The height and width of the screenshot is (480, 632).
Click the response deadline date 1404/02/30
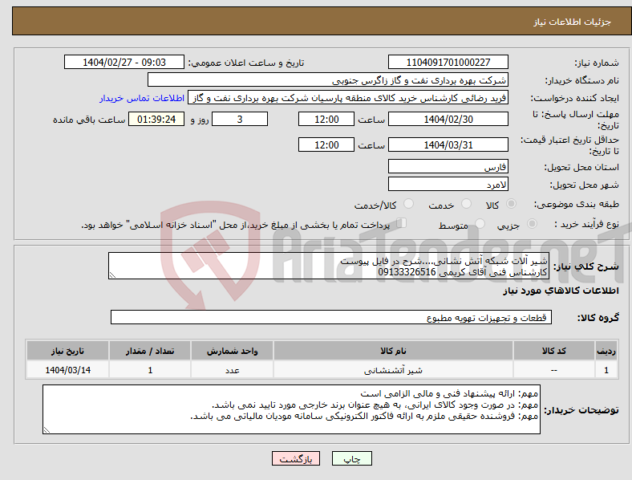click(x=448, y=119)
